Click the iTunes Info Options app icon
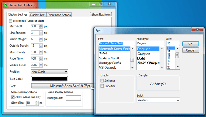This screenshot has height=117, width=206. tap(6, 5)
